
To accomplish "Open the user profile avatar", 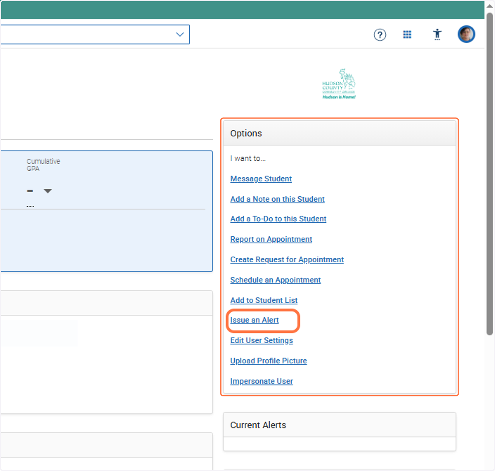I will pos(467,34).
